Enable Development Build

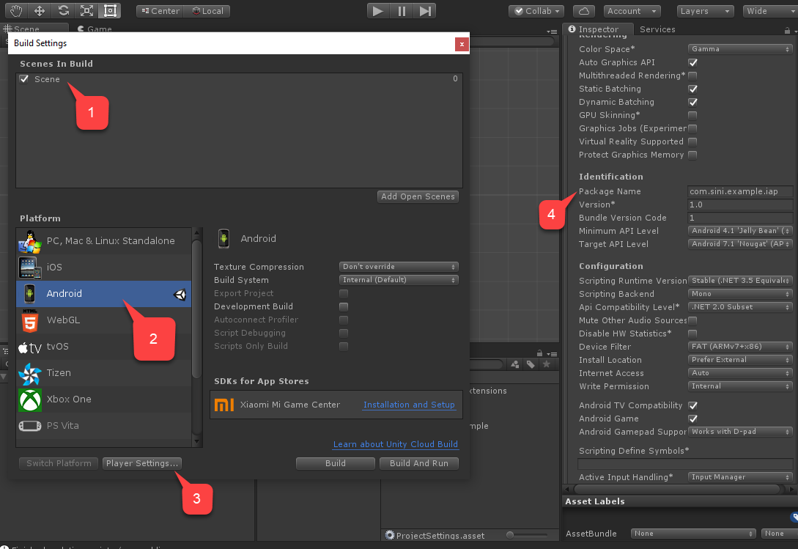344,306
